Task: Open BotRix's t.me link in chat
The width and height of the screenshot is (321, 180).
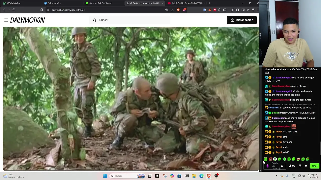Action: pyautogui.click(x=297, y=113)
